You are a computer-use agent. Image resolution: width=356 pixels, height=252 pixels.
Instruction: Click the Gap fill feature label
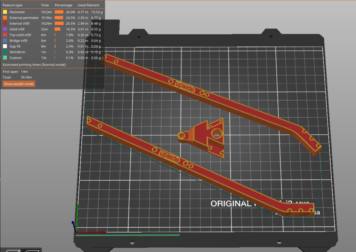(x=15, y=46)
